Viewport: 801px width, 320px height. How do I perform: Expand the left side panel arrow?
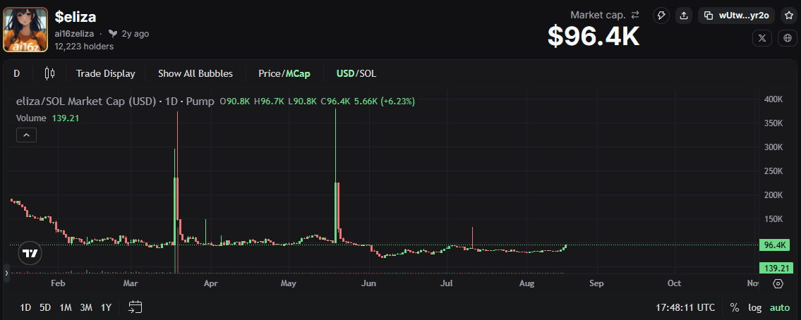click(6, 273)
